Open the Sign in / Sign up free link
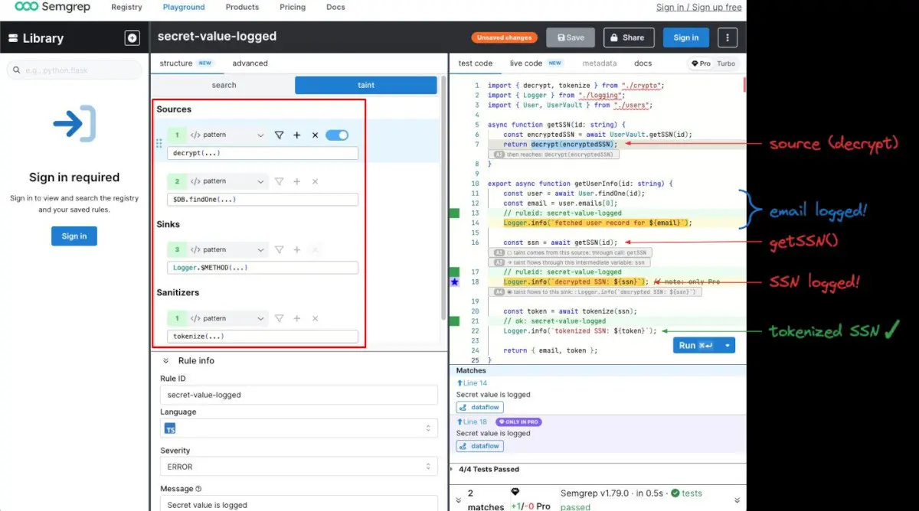The width and height of the screenshot is (919, 511). pyautogui.click(x=698, y=7)
